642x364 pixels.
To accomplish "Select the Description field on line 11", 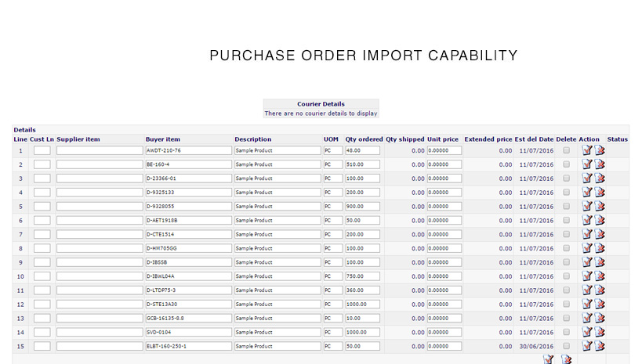I will [277, 290].
